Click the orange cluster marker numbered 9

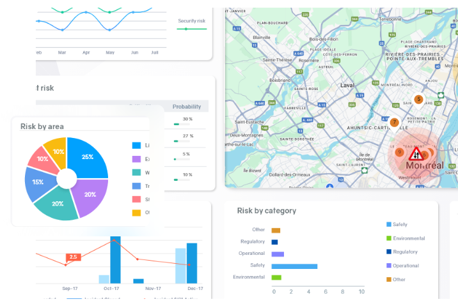pos(399,152)
